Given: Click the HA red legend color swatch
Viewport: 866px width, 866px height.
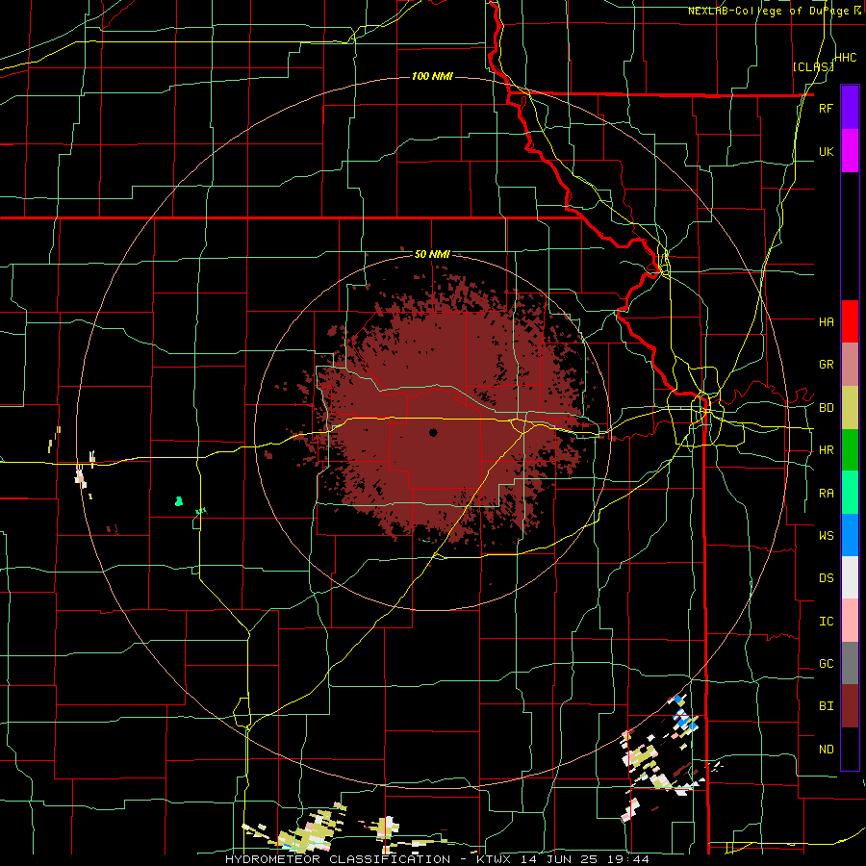Looking at the screenshot, I should click(850, 321).
